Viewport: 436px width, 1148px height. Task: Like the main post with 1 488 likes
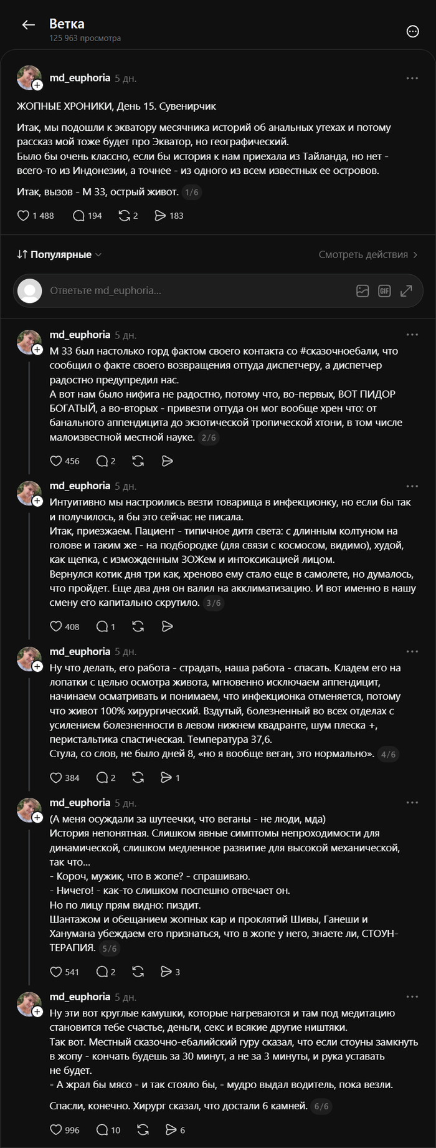point(36,216)
